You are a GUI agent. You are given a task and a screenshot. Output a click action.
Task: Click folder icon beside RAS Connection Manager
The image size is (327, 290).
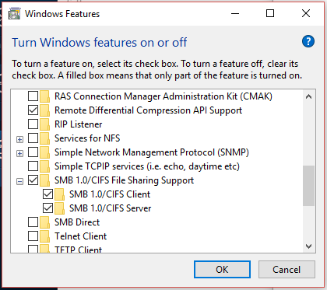tap(44, 96)
